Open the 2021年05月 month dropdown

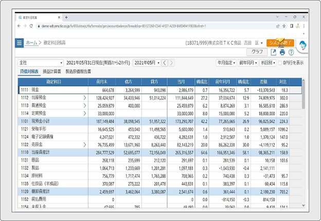pos(147,63)
